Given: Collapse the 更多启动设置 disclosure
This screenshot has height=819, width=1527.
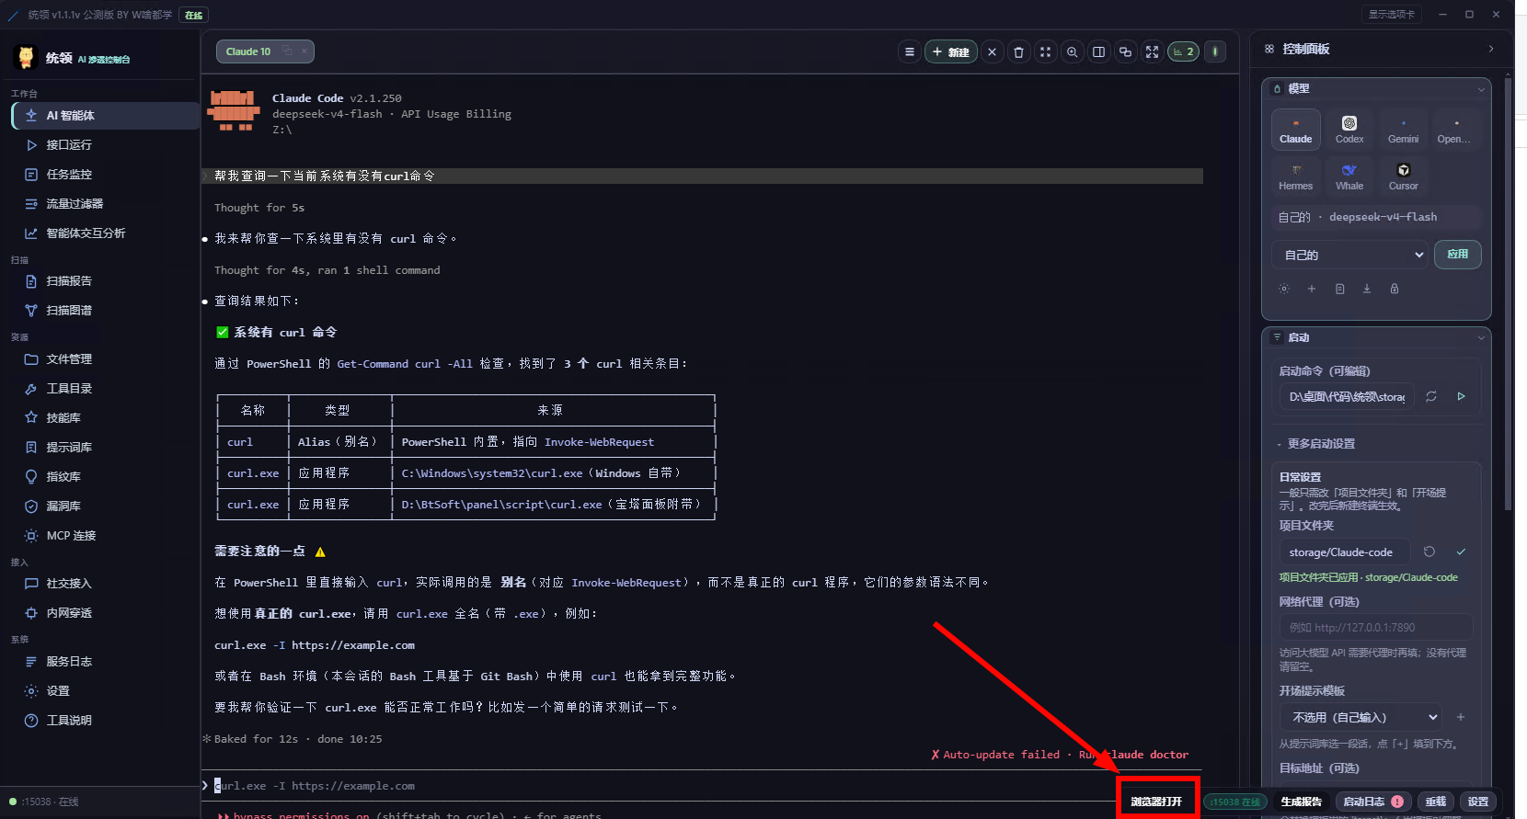Looking at the screenshot, I should pos(1316,444).
